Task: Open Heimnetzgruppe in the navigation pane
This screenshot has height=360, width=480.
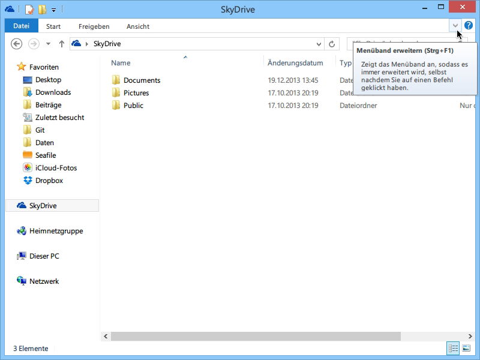Action: click(56, 230)
